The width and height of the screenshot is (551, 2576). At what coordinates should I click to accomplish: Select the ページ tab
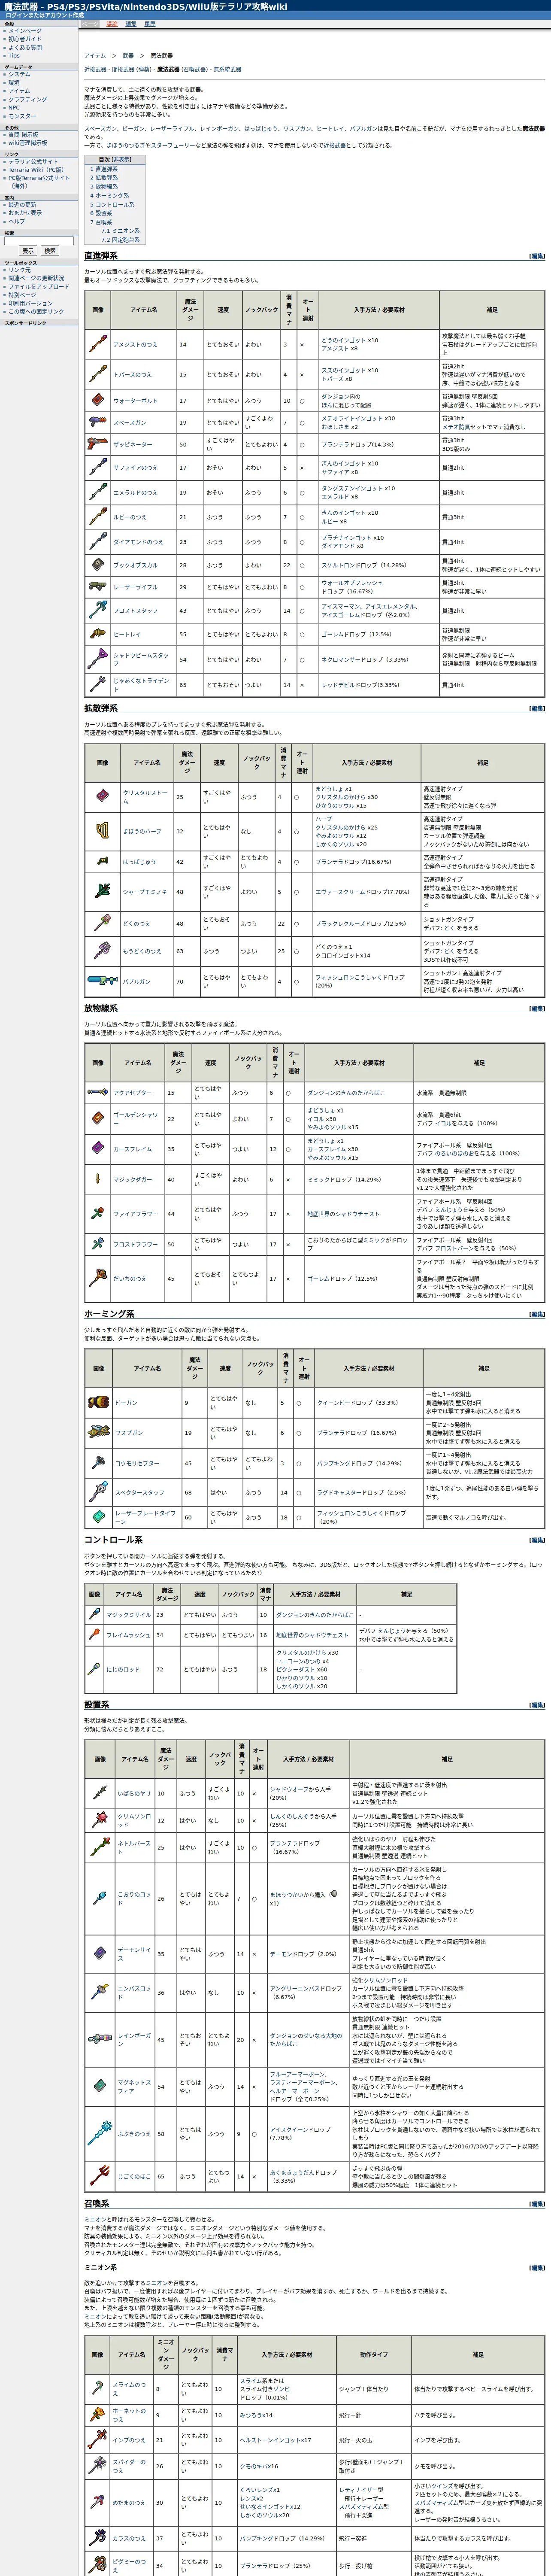click(x=90, y=23)
